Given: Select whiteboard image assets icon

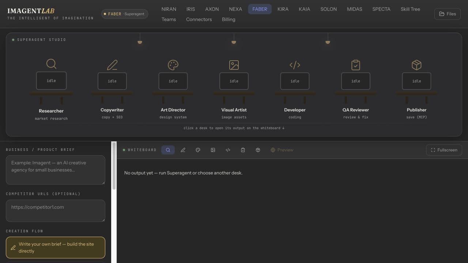Looking at the screenshot, I should pos(213,150).
